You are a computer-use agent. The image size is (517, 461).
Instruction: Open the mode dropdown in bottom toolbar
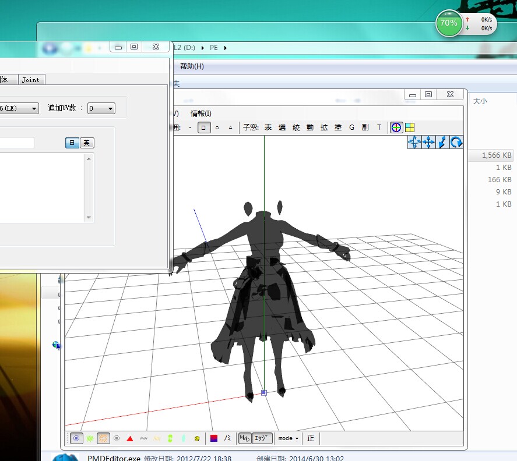[x=288, y=438]
